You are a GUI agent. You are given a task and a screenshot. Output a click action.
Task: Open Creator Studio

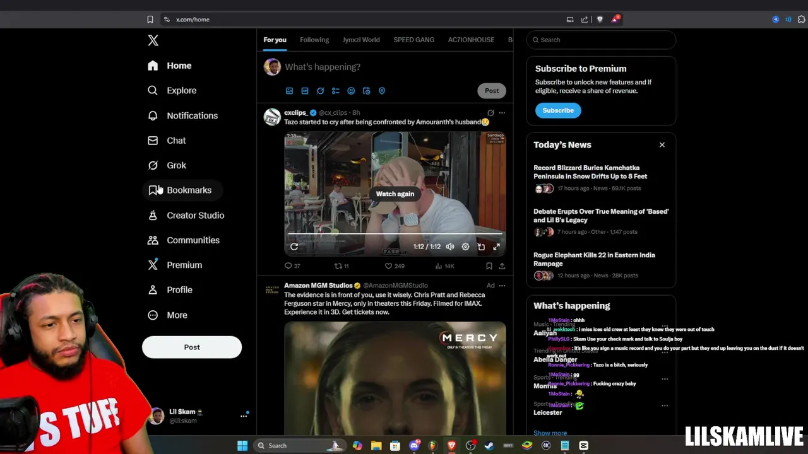tap(186, 215)
